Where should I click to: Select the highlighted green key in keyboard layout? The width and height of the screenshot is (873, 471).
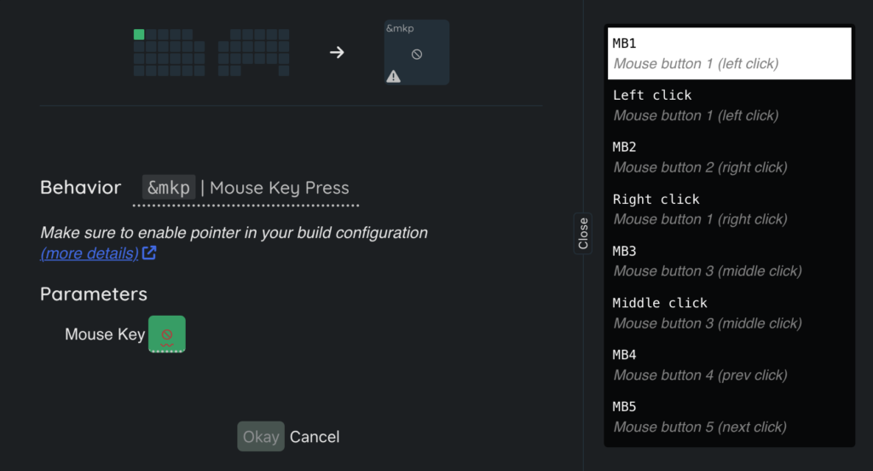[x=139, y=35]
